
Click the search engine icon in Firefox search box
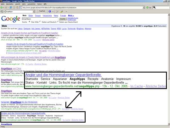click(154, 7)
